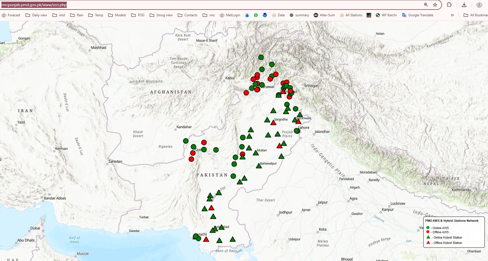Screen dimensions: 488x261
Task: Open the All Stations bookmark
Action: pyautogui.click(x=351, y=15)
